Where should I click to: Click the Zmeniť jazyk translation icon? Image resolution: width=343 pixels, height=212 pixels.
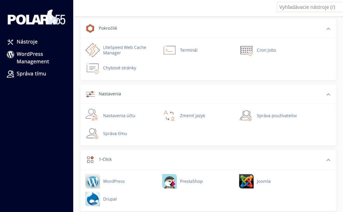click(169, 116)
